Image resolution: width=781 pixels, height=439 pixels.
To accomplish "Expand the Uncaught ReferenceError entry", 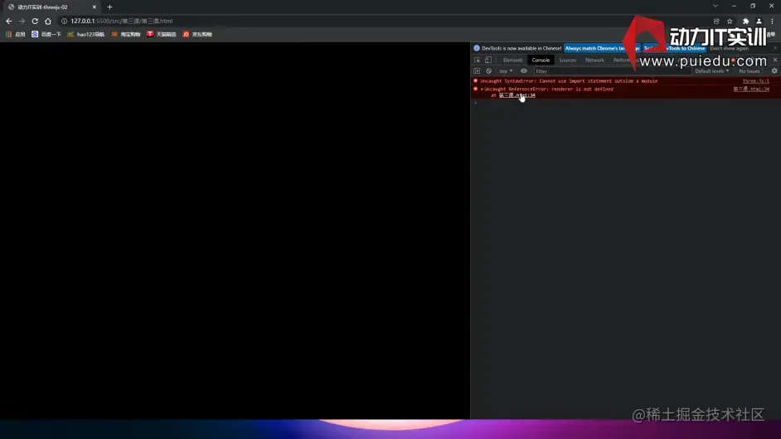I will click(482, 89).
